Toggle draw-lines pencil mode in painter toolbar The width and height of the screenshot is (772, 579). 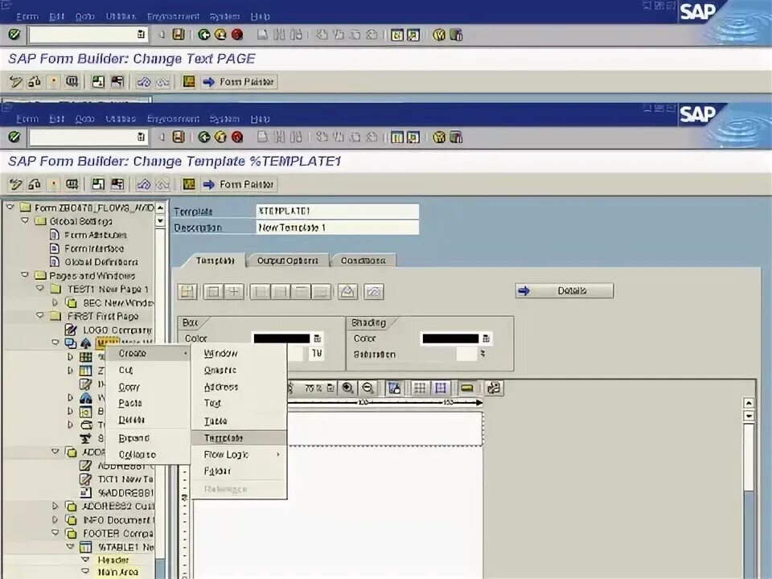(394, 388)
